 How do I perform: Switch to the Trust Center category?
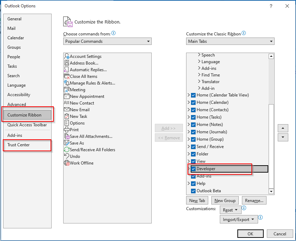coord(19,145)
